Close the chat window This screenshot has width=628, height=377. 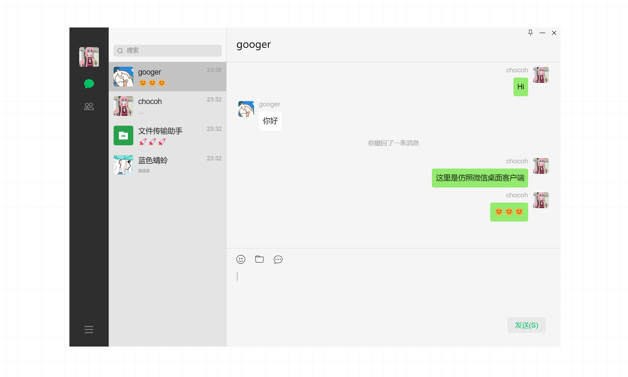coord(554,33)
